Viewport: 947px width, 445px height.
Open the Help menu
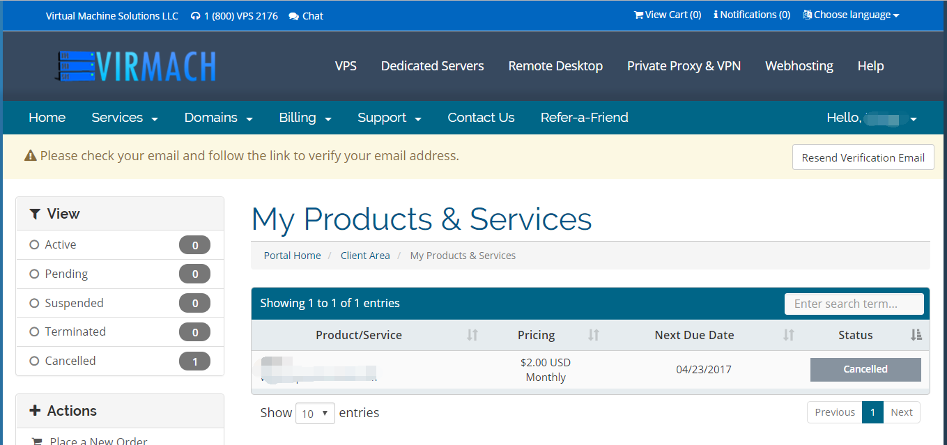870,66
